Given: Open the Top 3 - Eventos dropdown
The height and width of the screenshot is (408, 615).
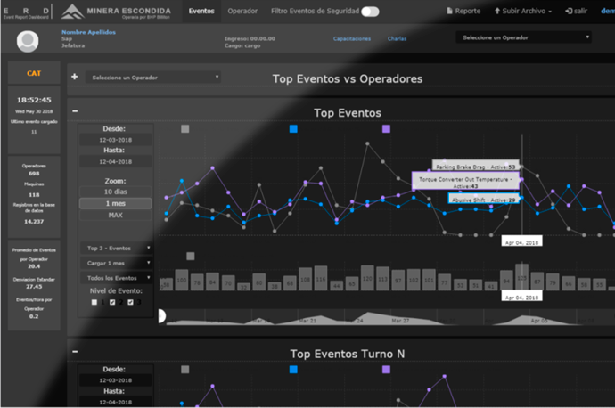Looking at the screenshot, I should (x=116, y=248).
